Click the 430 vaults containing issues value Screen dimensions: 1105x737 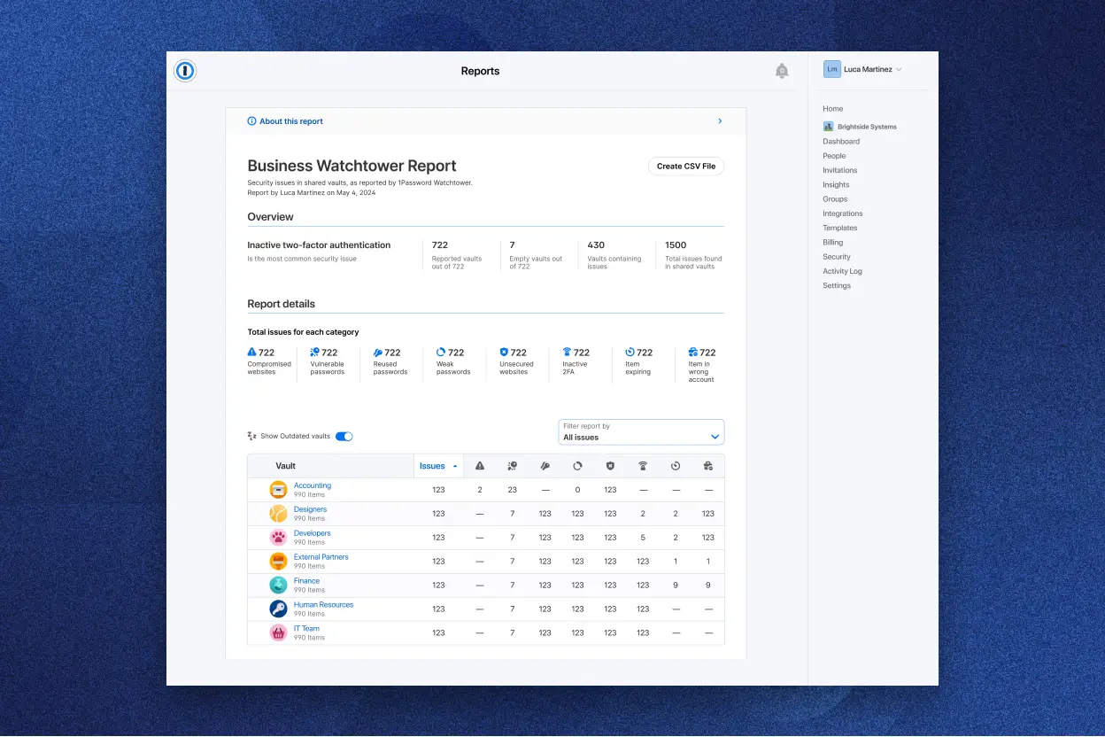coord(596,245)
